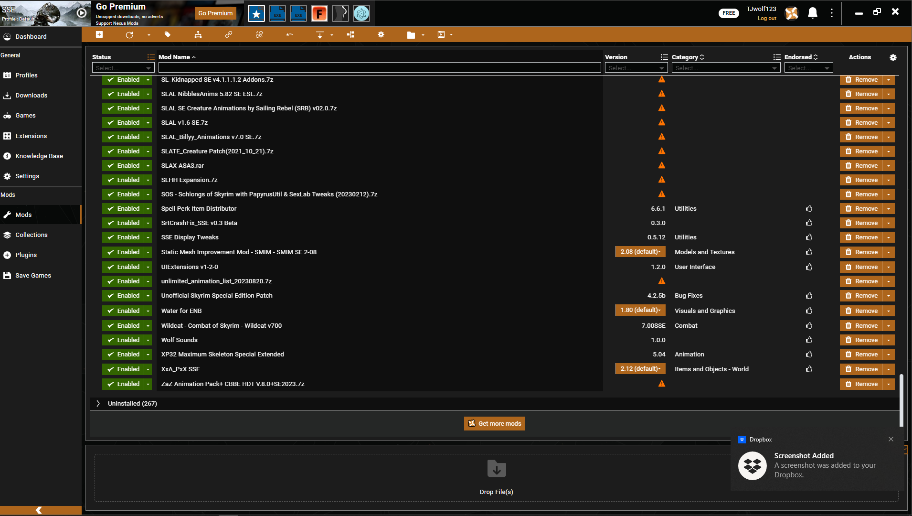Toggle Enabled status for SLHH Expansion.7z

123,180
